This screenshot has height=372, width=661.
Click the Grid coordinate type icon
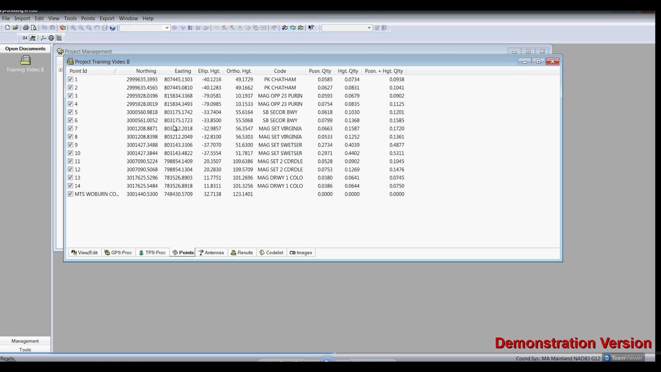click(59, 38)
